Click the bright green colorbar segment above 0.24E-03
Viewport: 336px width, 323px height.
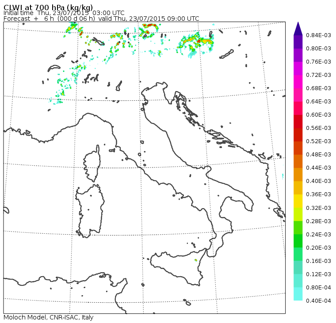click(298, 228)
